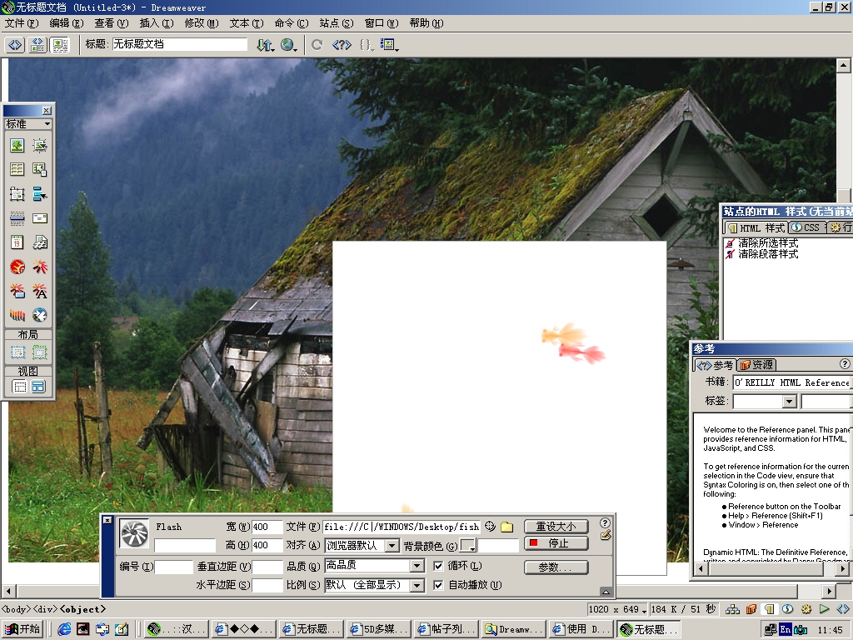Image resolution: width=853 pixels, height=640 pixels.
Task: Open the 比例 scale dropdown
Action: tap(417, 585)
